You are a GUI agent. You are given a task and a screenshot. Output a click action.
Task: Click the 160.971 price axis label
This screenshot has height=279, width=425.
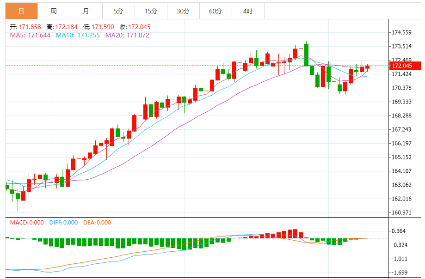point(402,212)
